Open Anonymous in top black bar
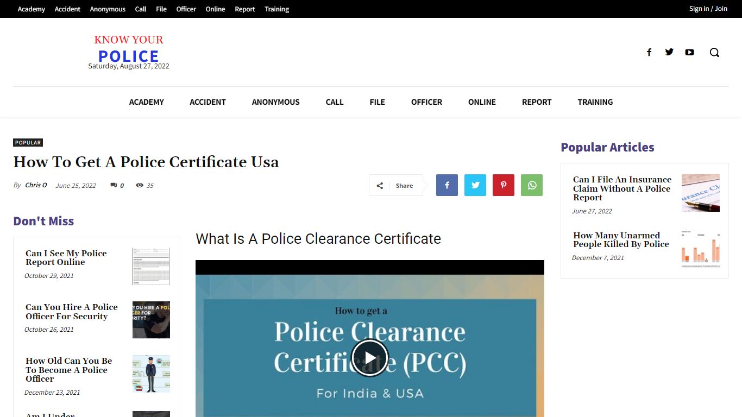This screenshot has height=417, width=742. [x=108, y=9]
